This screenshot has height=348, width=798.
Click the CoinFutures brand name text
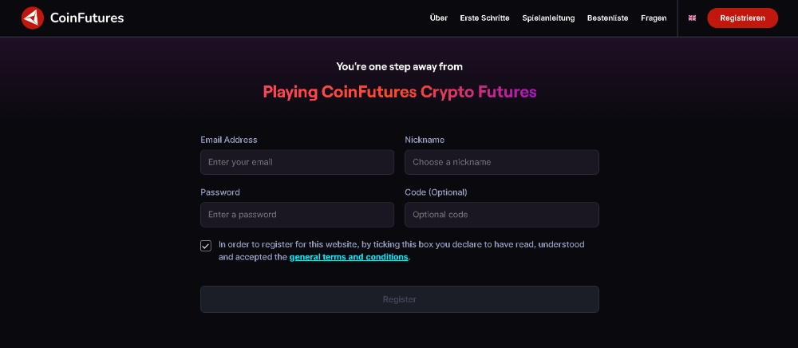tap(86, 18)
